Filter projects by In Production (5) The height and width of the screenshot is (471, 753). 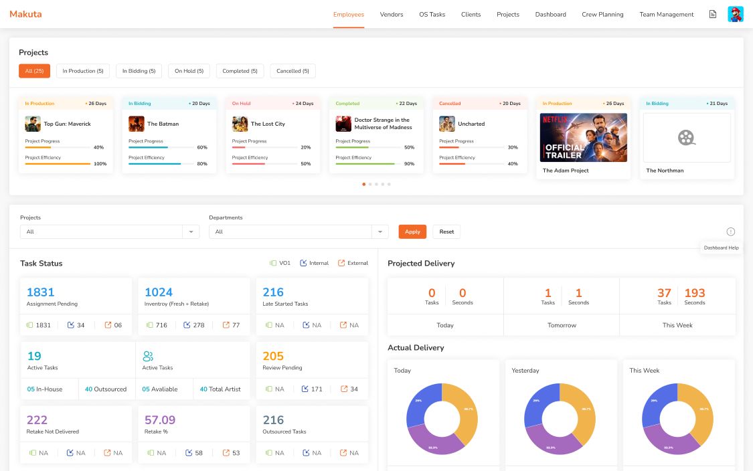[83, 71]
